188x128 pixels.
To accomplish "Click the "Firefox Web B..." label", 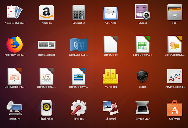I will [14, 55].
